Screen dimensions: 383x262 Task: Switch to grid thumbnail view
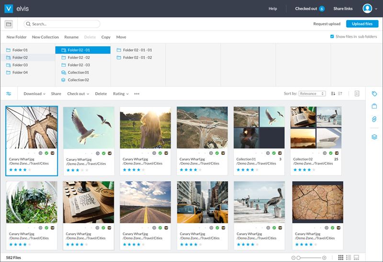tap(341, 258)
